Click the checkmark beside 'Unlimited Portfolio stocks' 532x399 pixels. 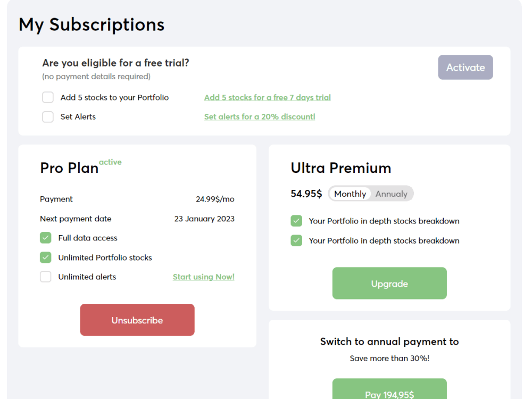45,257
